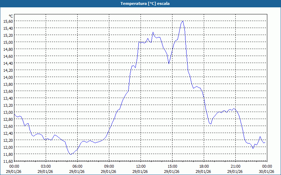The image size is (281, 175).
Task: Select the 11,60 y-axis label
Action: 8,161
